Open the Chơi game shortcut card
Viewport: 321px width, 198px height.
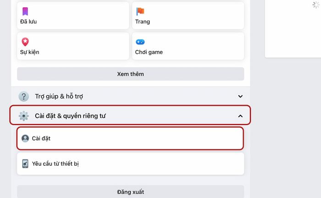pos(188,46)
